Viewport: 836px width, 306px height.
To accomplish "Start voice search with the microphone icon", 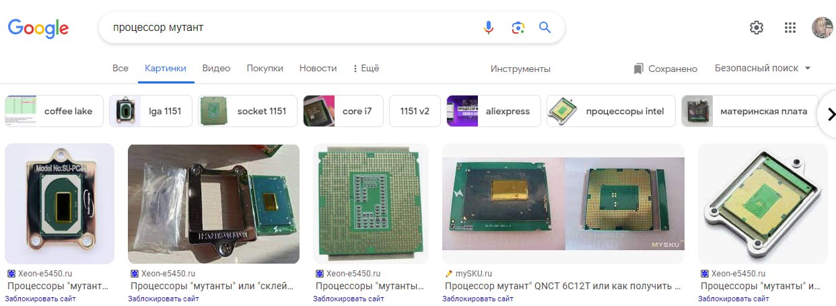I will (489, 28).
